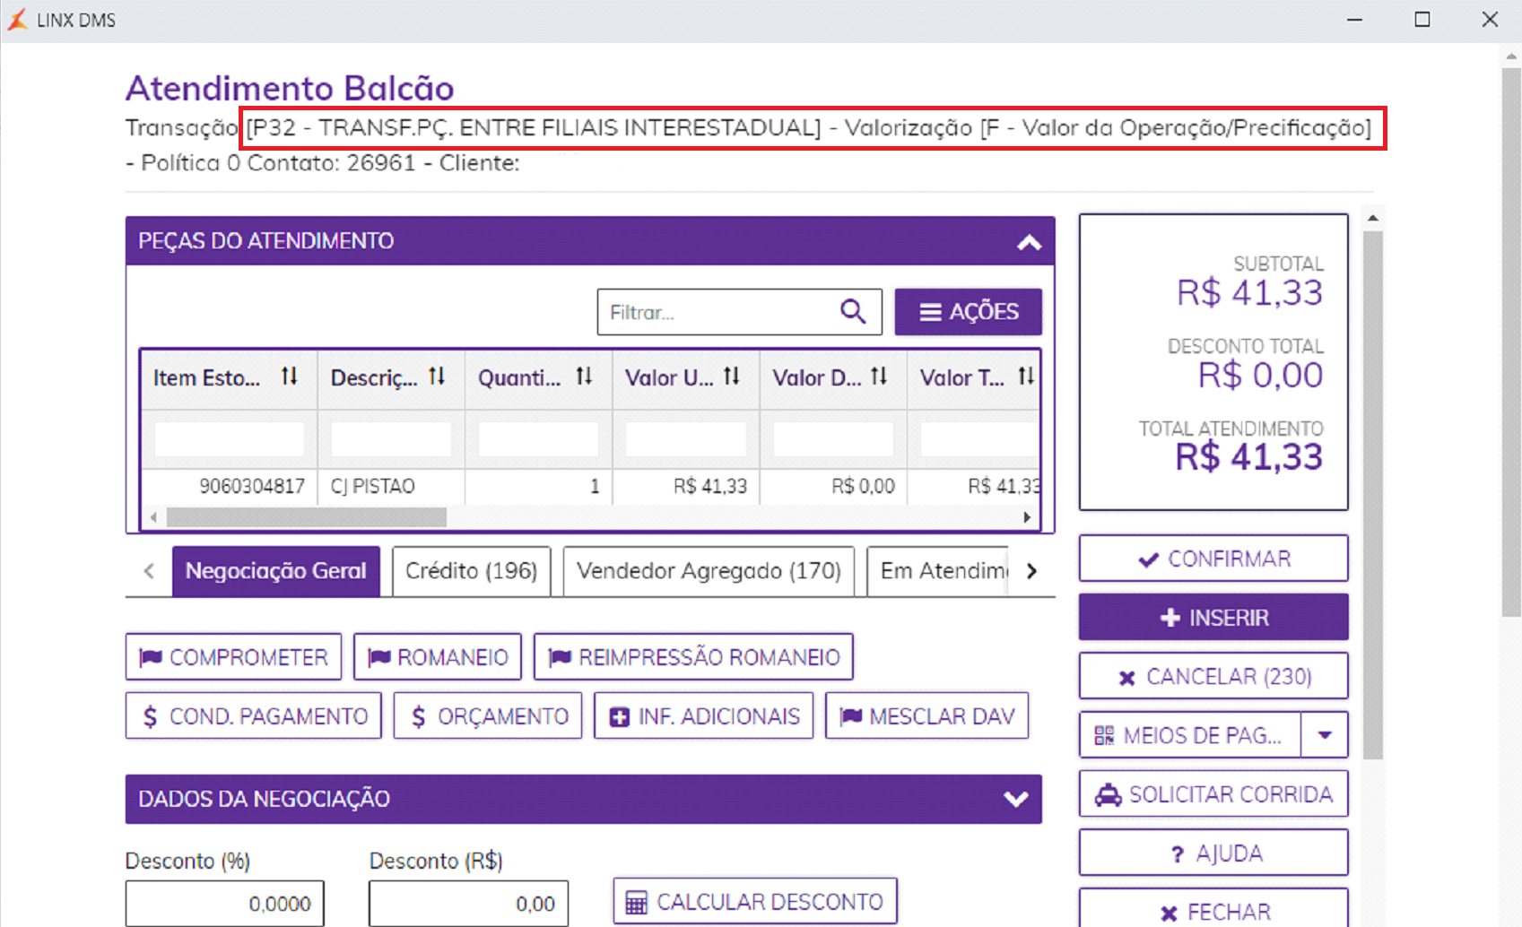
Task: Open the Meios de Pagamento dropdown arrow
Action: pyautogui.click(x=1325, y=735)
